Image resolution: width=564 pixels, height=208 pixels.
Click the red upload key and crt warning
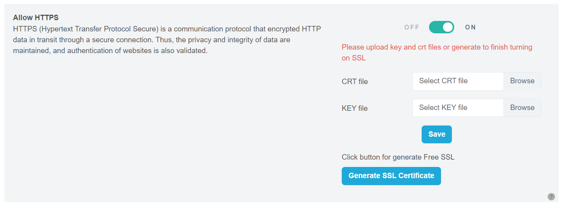pyautogui.click(x=437, y=47)
